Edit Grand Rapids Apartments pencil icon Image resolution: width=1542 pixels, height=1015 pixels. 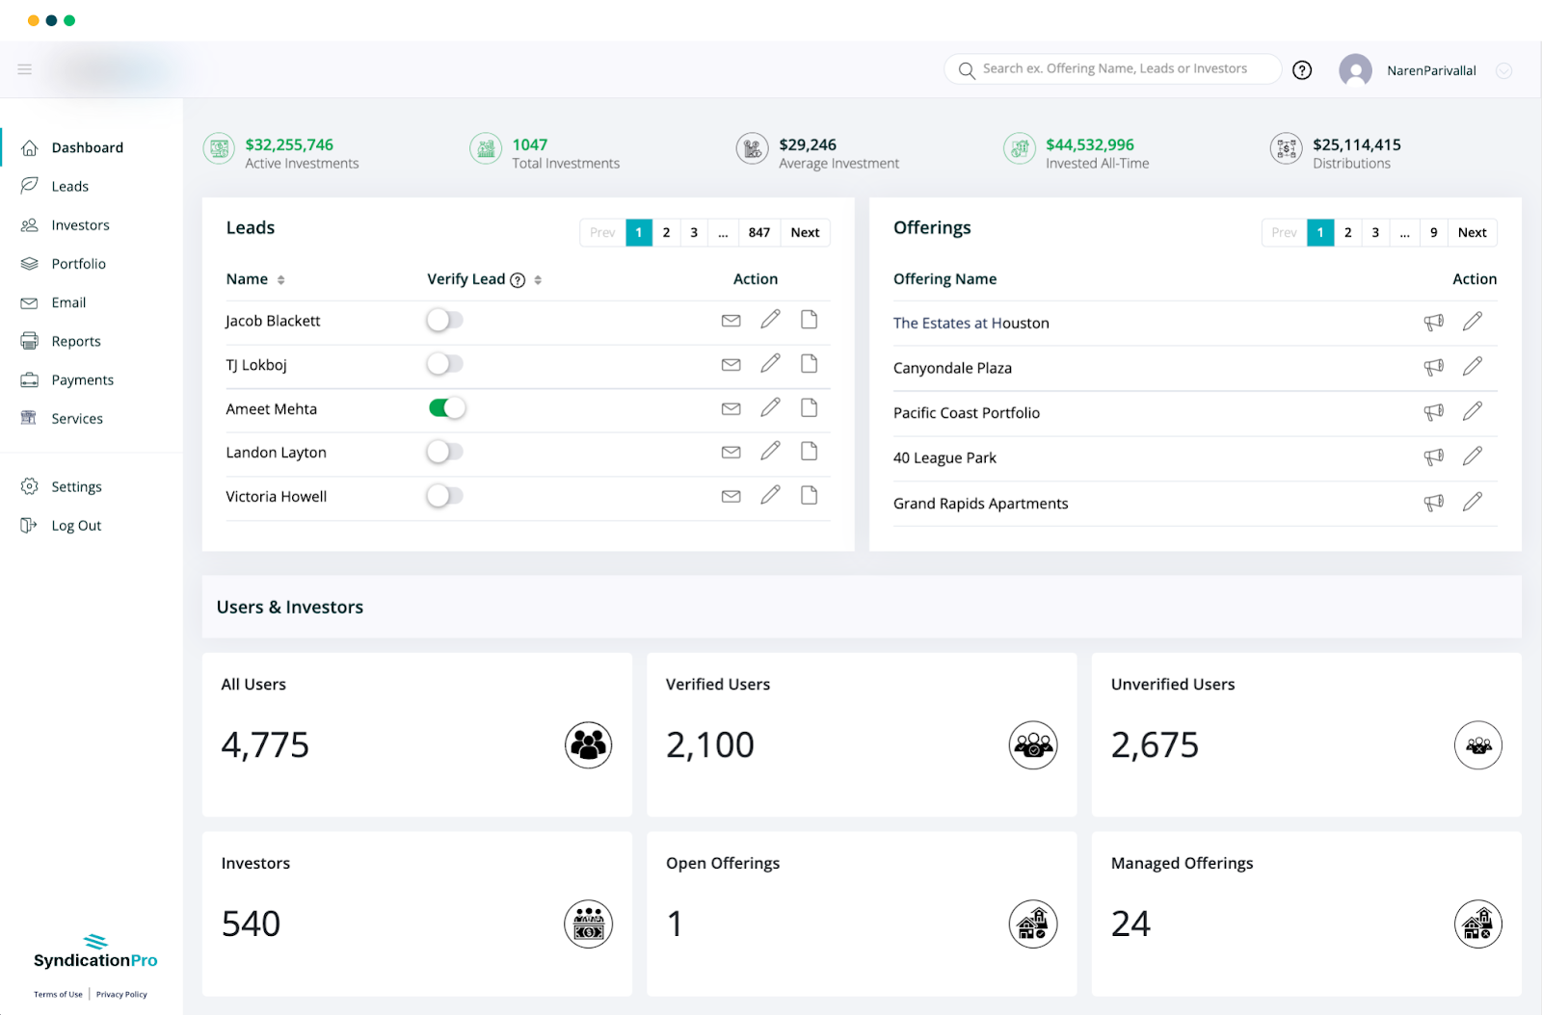pos(1473,502)
